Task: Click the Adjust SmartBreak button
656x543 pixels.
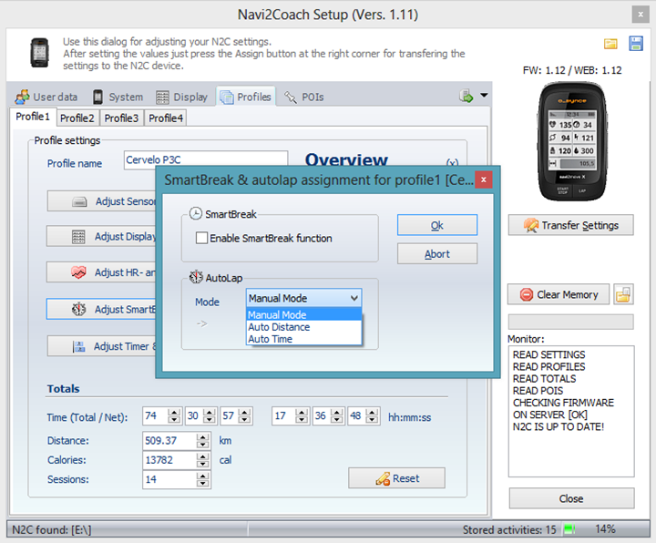Action: (102, 309)
